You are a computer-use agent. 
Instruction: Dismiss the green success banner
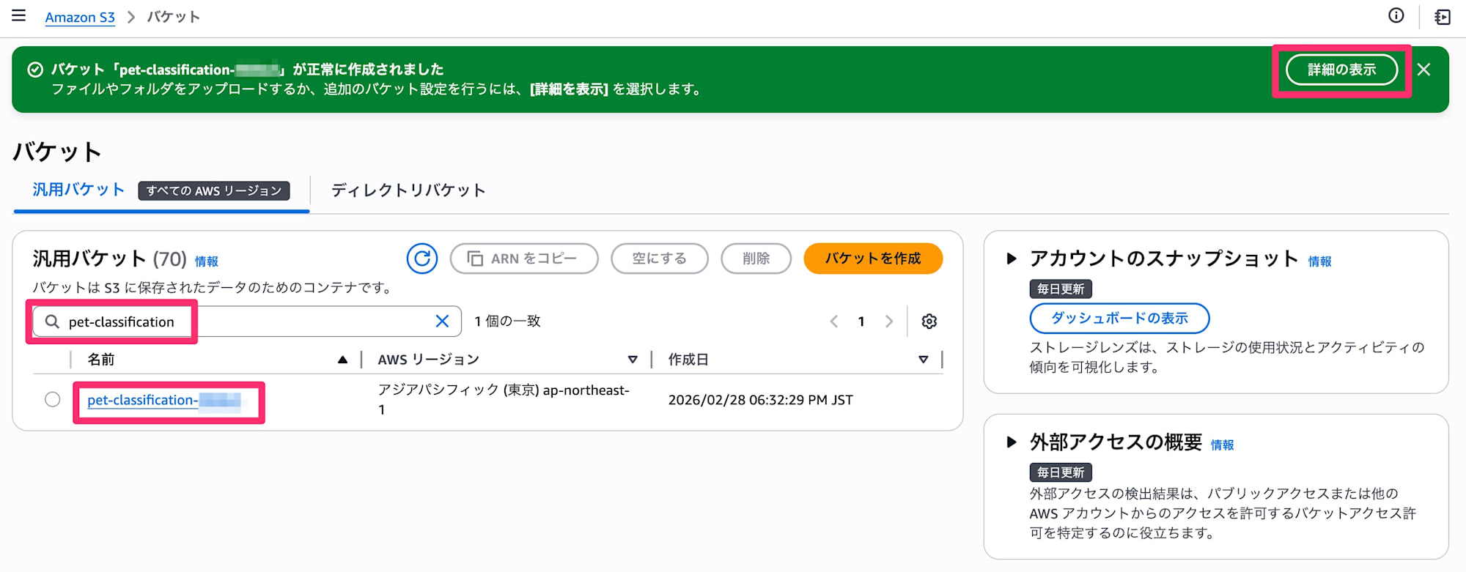1423,70
